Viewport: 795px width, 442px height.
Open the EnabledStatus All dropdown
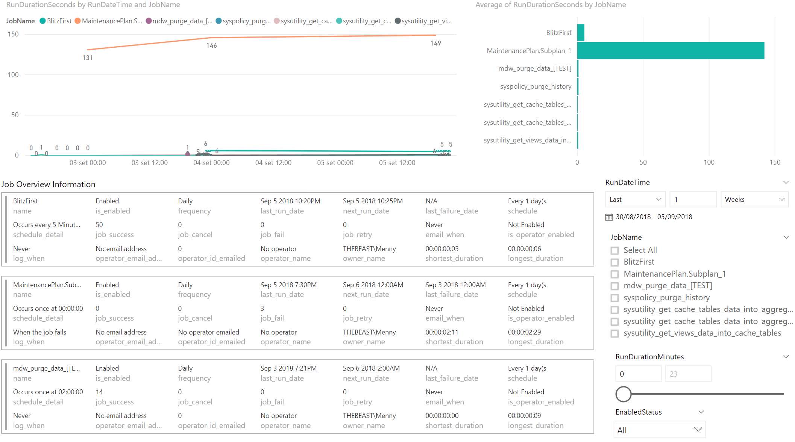pos(659,429)
